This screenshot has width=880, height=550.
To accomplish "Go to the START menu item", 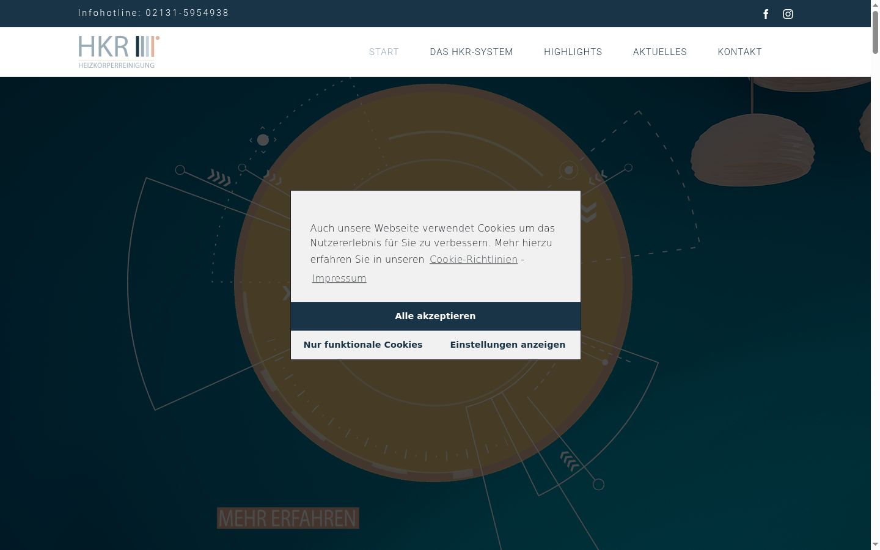I will point(384,52).
